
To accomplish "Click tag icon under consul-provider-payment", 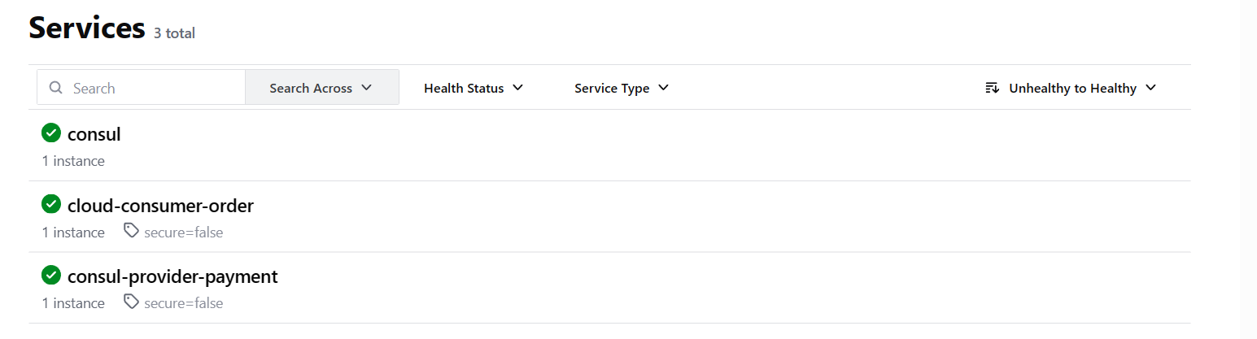I will (x=130, y=302).
